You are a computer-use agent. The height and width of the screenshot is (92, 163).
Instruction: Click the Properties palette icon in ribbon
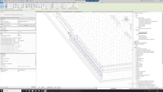[6, 7]
